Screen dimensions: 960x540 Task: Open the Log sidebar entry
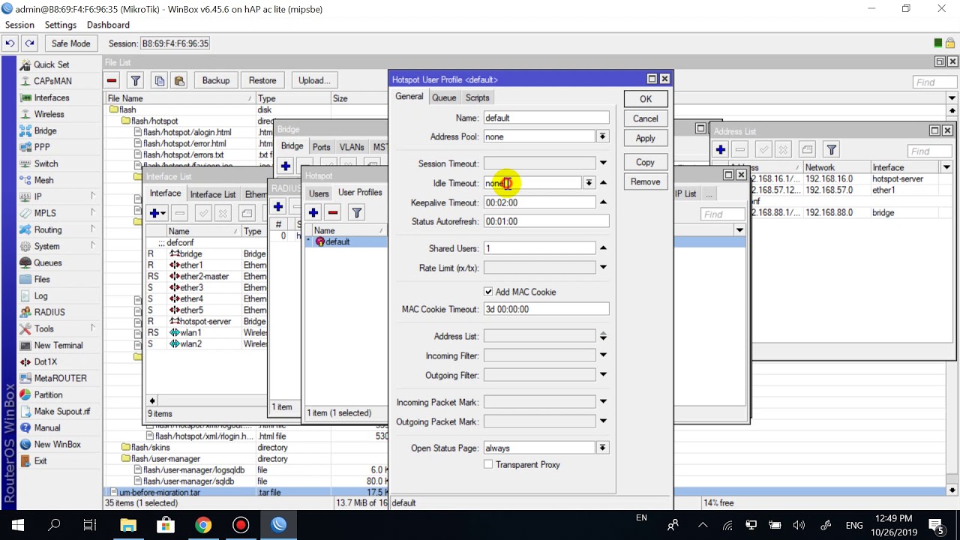coord(40,295)
